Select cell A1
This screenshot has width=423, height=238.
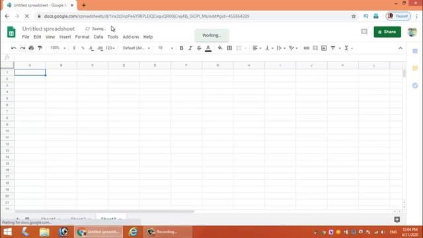30,72
